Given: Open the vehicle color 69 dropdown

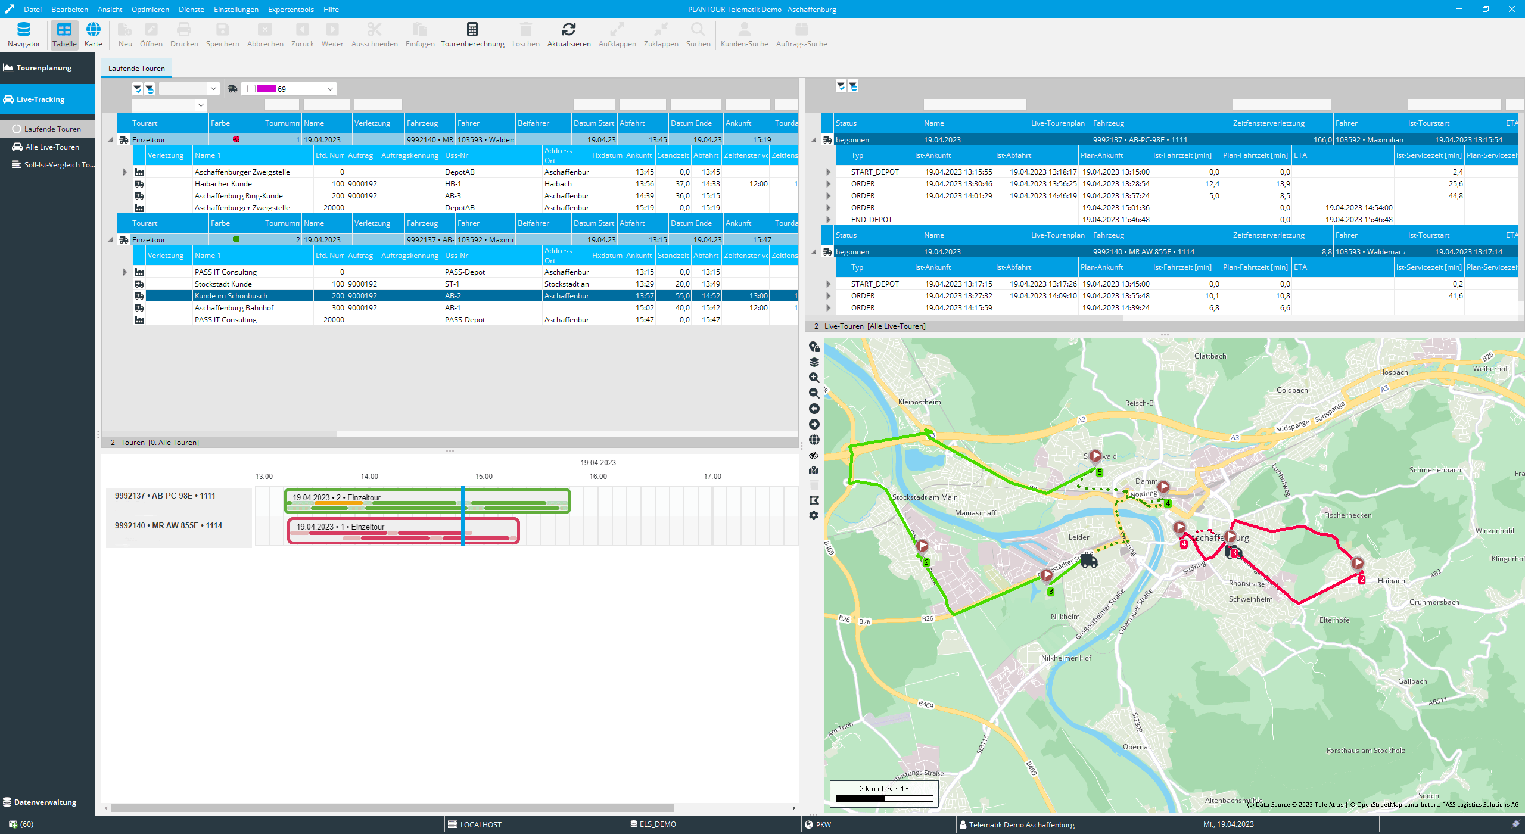Looking at the screenshot, I should click(x=330, y=89).
